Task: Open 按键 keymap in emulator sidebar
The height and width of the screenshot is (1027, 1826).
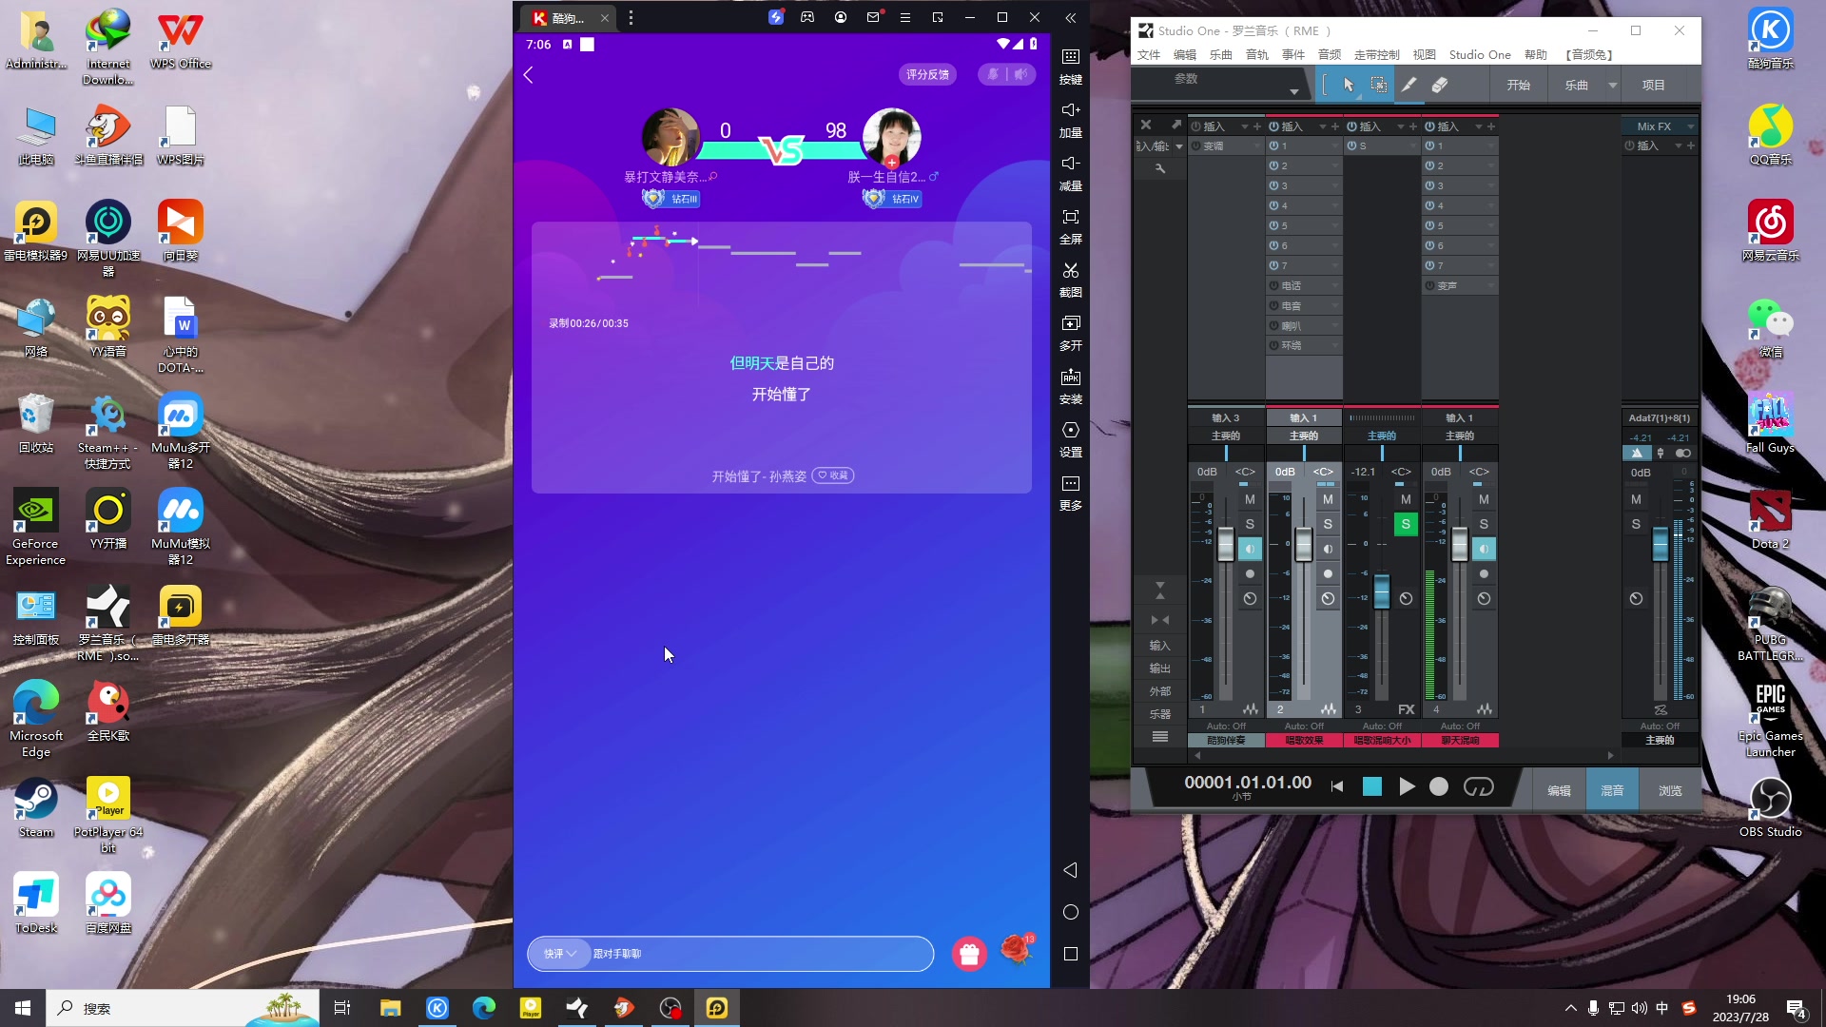Action: tap(1071, 67)
